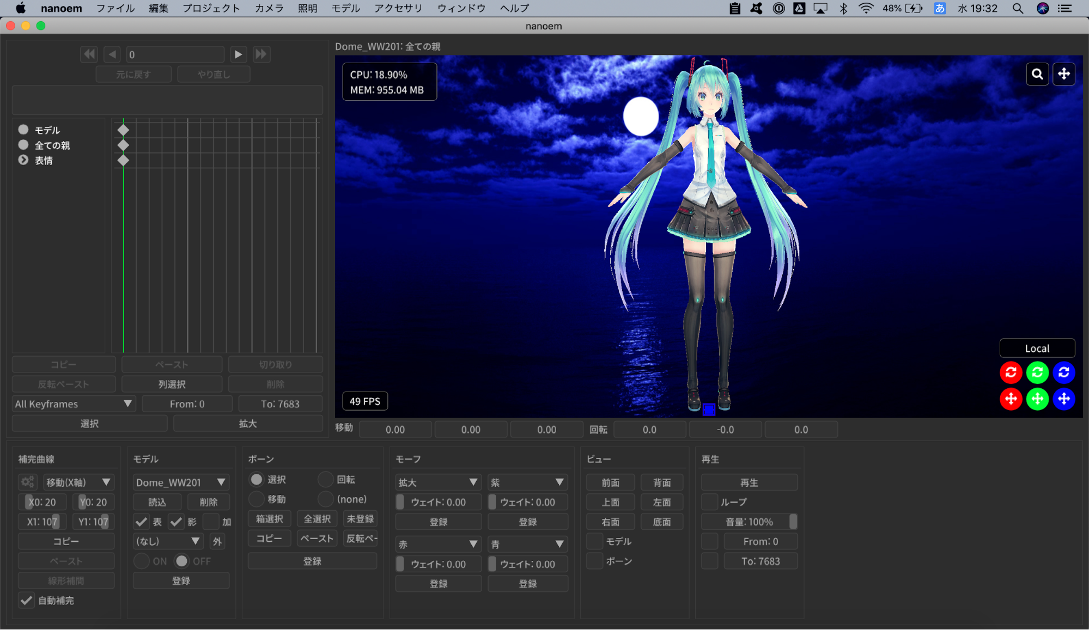The image size is (1089, 630).
Task: Open the Notification Center list icon
Action: coord(1065,8)
